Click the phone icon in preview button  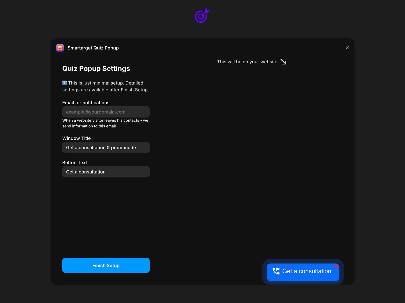click(x=276, y=271)
